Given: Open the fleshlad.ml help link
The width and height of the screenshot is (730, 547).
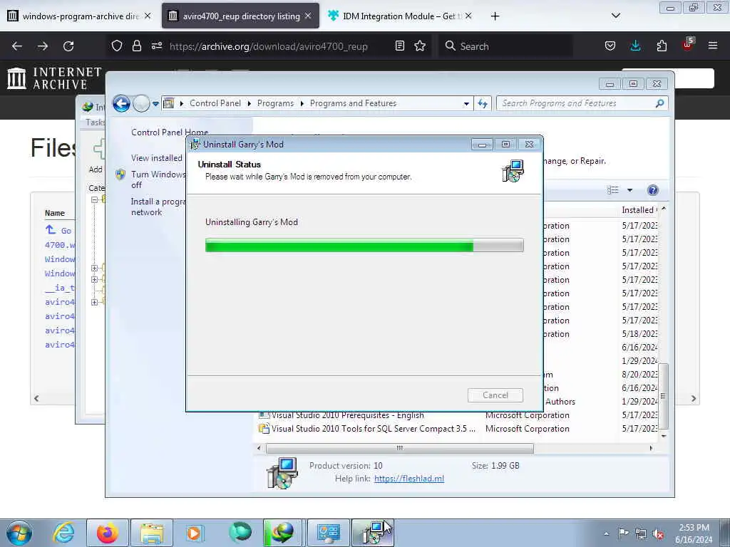Looking at the screenshot, I should coord(408,479).
